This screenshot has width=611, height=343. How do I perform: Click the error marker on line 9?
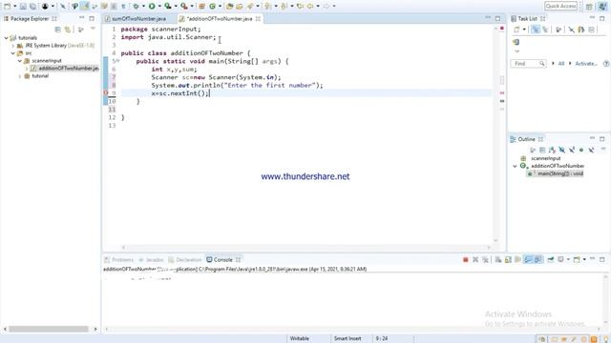(106, 93)
